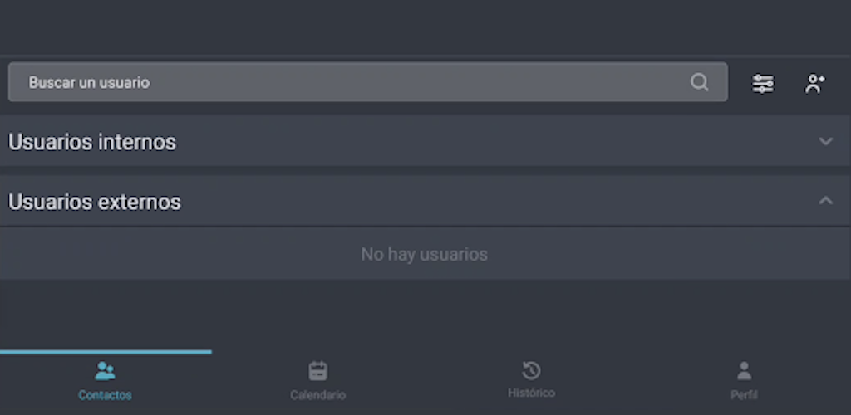Click the search magnifier icon

coord(699,82)
